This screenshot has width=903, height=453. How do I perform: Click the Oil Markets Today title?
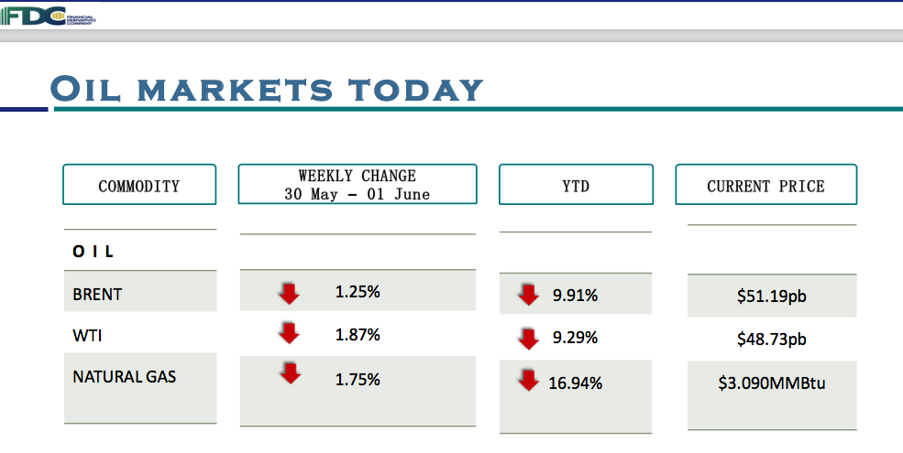point(267,90)
